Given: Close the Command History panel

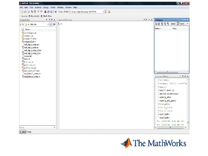Looking at the screenshot, I should click(187, 76).
